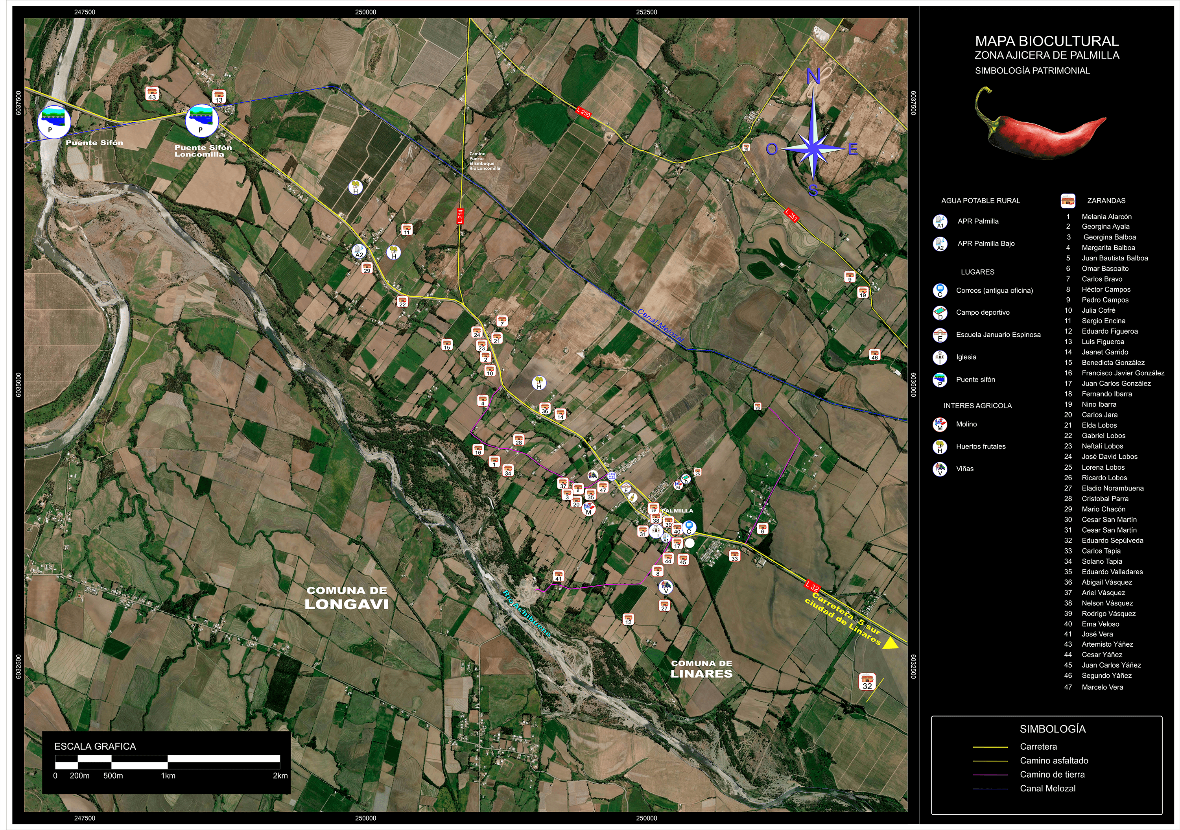Viewport: 1180px width, 830px height.
Task: Click the Campo deportivo legend icon
Action: coord(940,312)
